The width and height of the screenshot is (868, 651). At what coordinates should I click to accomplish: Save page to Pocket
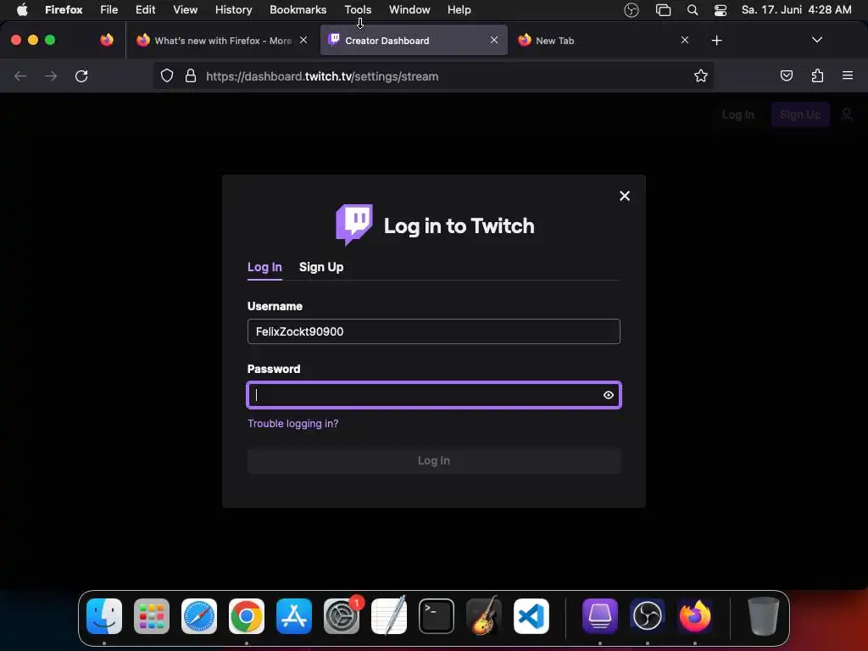[786, 75]
